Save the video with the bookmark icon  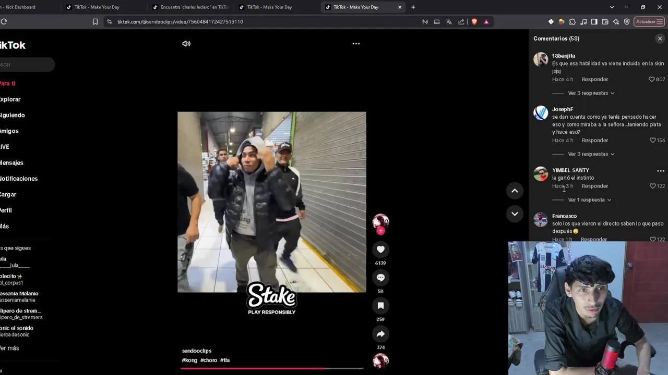[x=380, y=306]
